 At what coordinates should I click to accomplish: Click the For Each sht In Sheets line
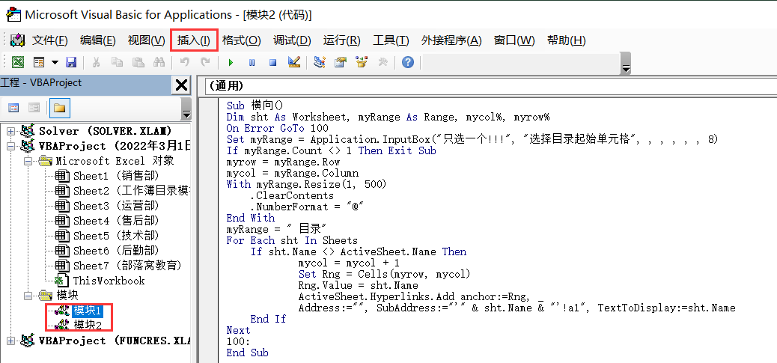coord(292,241)
